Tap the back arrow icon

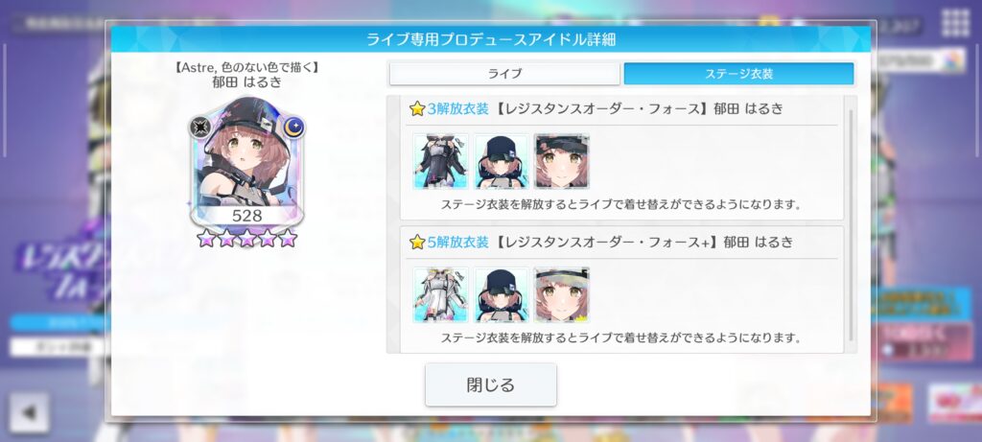[29, 412]
